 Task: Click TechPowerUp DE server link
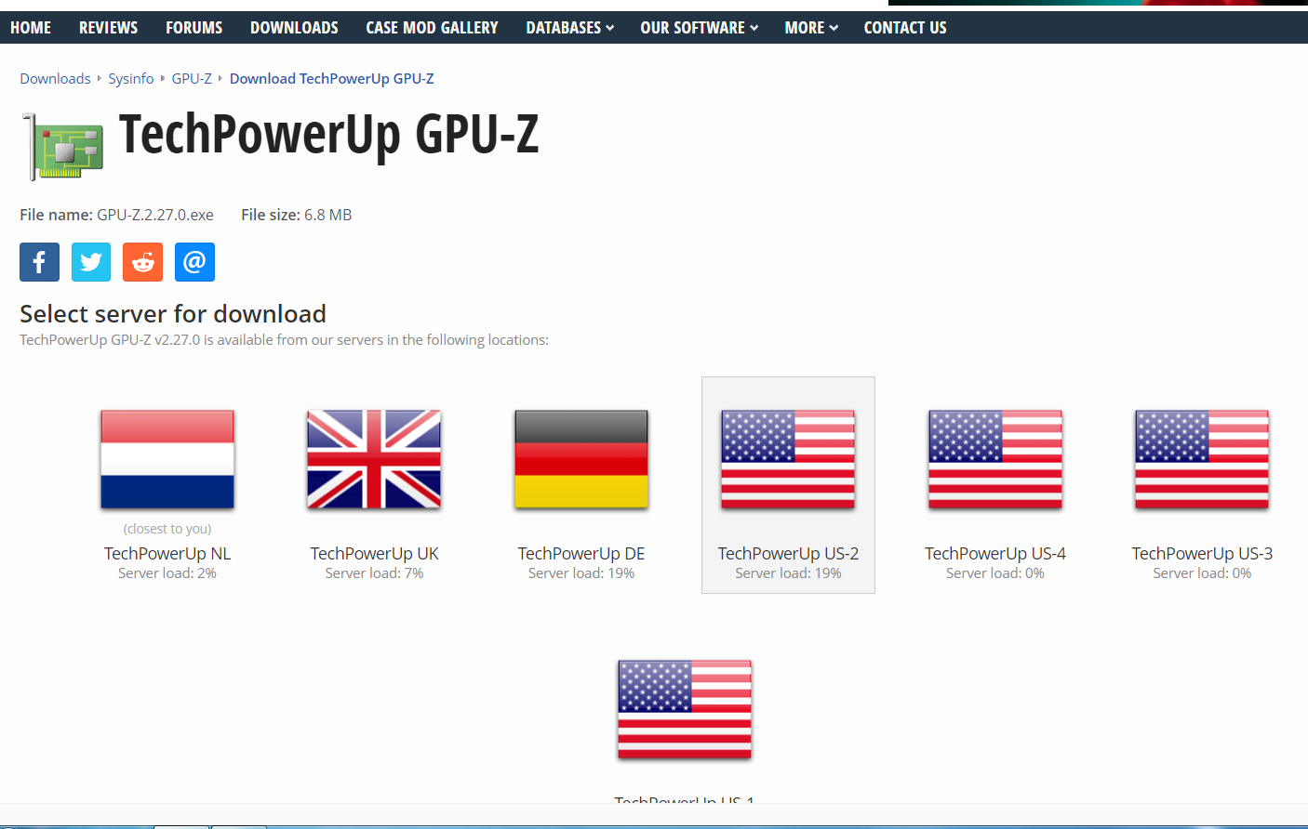pyautogui.click(x=581, y=553)
